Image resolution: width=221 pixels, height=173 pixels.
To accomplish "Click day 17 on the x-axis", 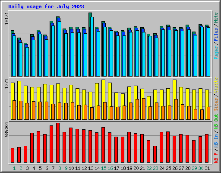I will tap(117, 168).
